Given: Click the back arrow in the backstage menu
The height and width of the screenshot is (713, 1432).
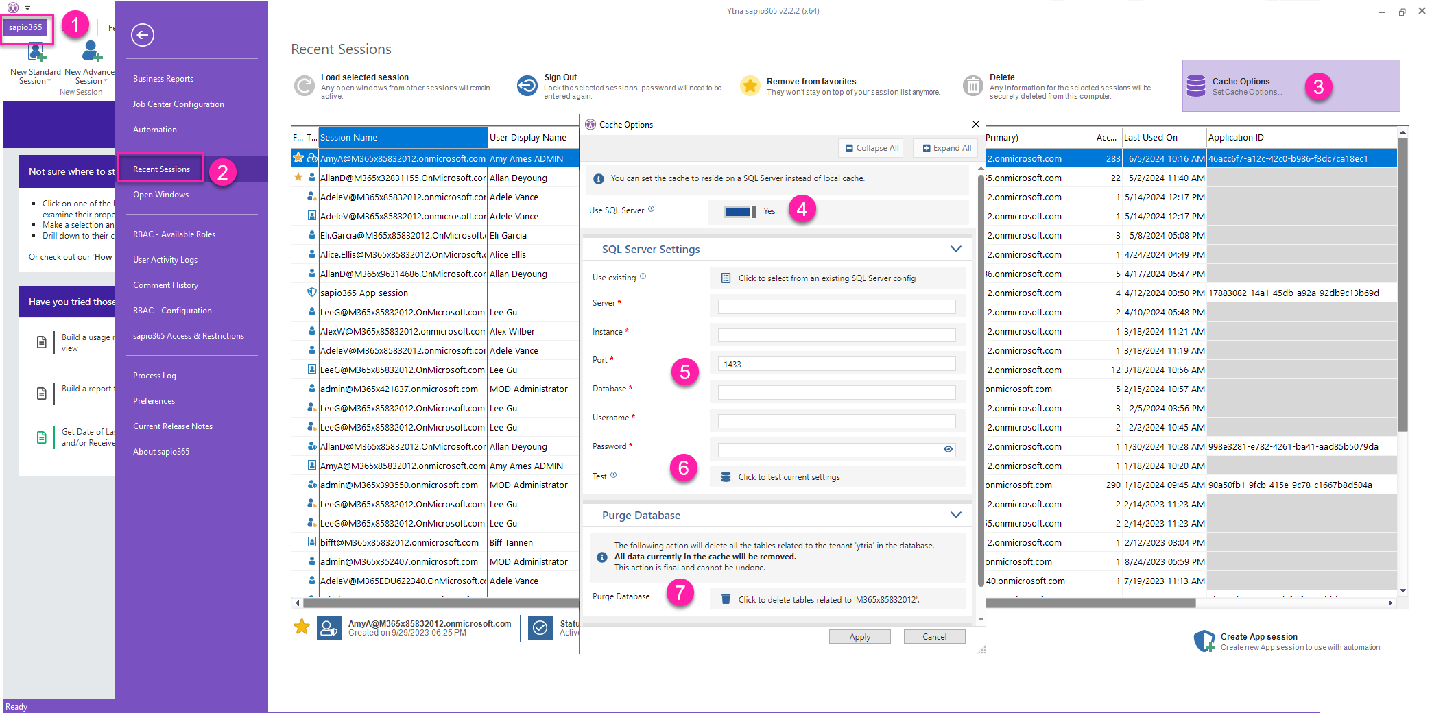Looking at the screenshot, I should coord(143,35).
